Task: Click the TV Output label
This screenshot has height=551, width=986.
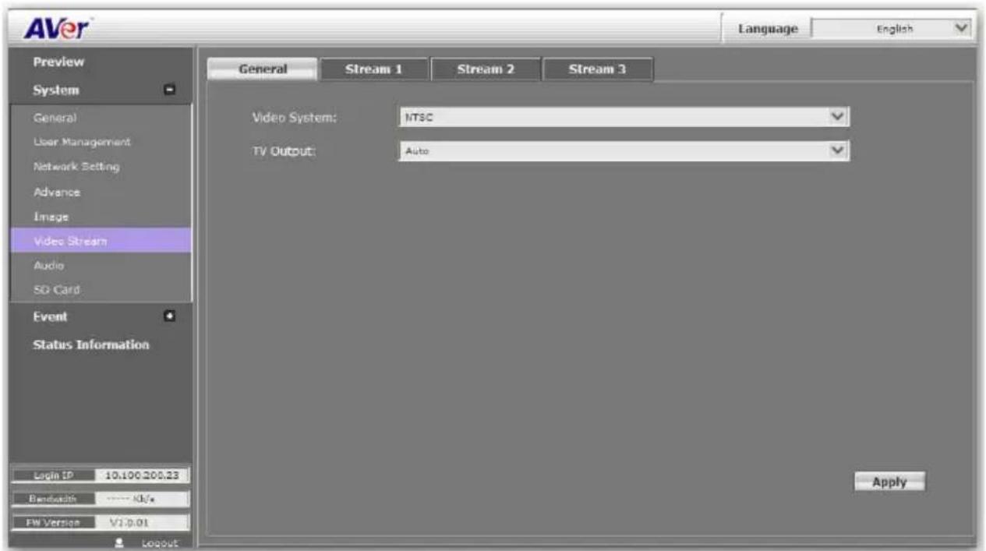Action: [283, 150]
